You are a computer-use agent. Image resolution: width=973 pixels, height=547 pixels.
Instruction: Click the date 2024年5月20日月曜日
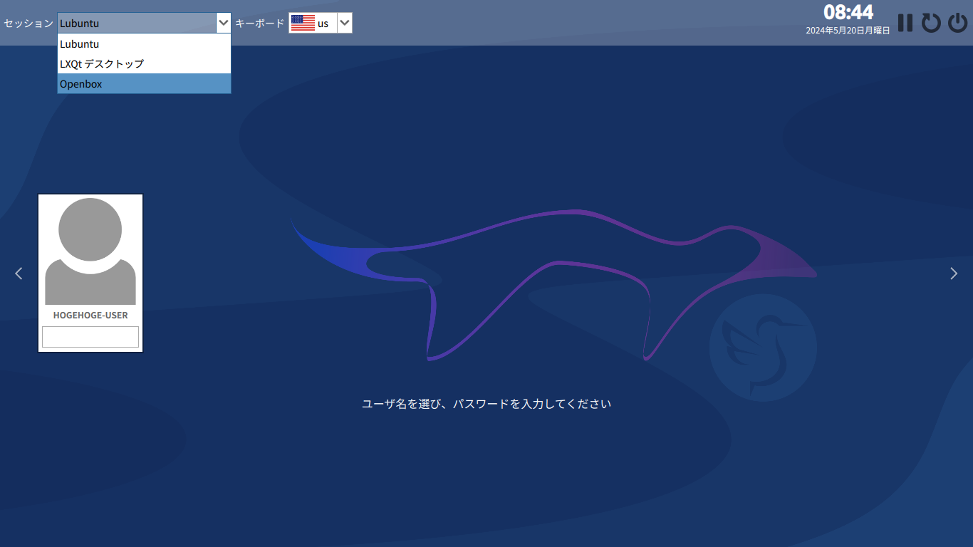(x=848, y=31)
